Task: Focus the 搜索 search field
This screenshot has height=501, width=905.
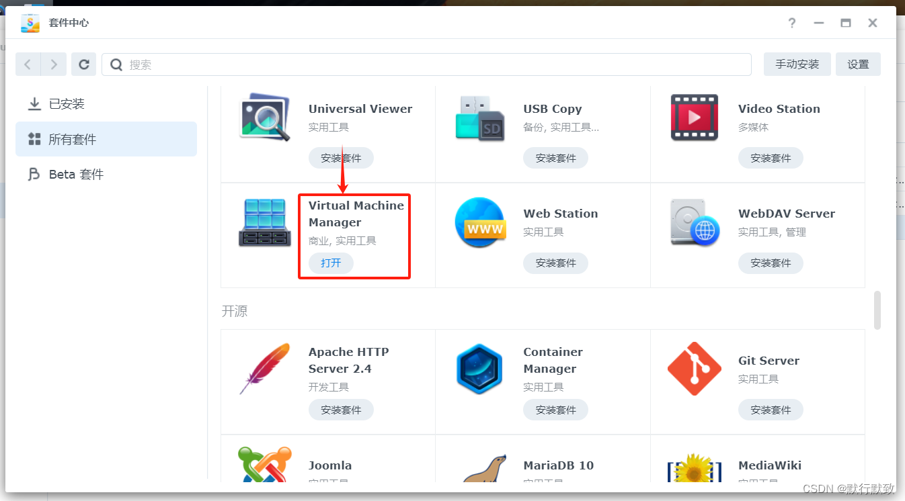Action: 426,64
